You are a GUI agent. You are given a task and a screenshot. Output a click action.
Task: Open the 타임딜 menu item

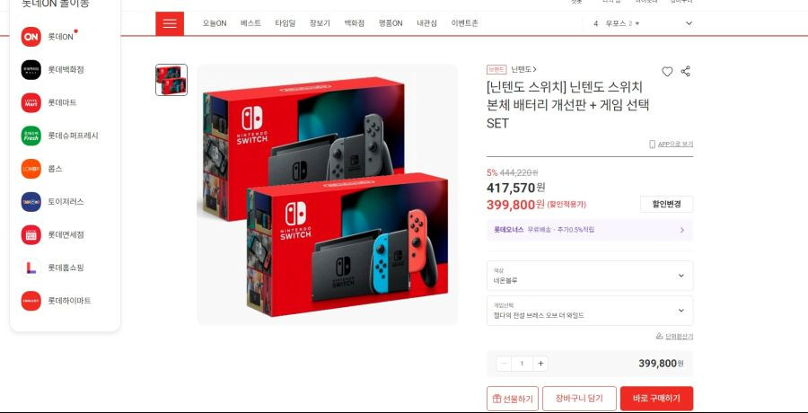pos(285,23)
